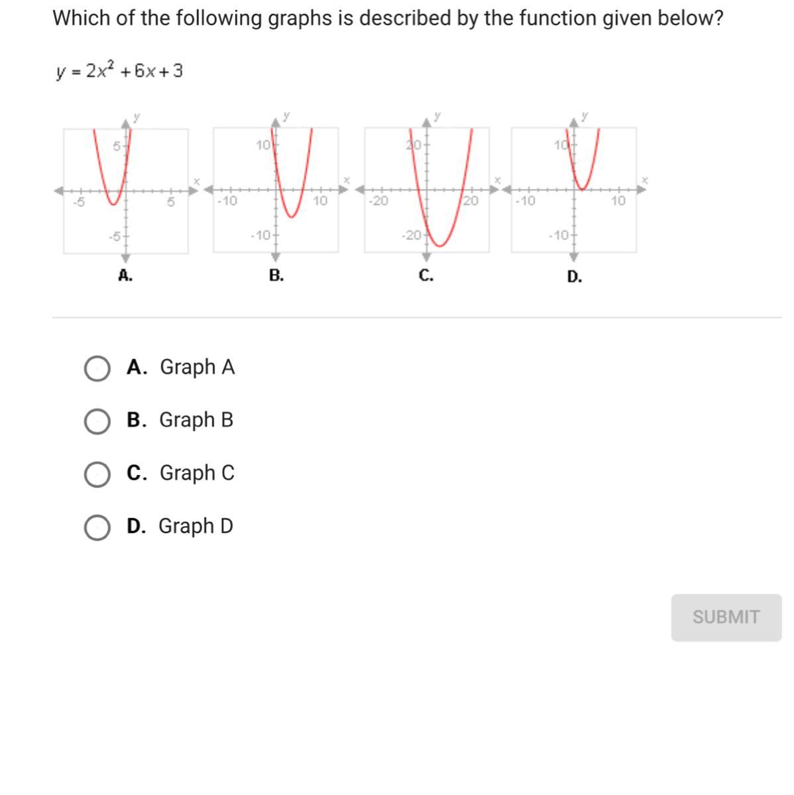794x795 pixels.
Task: Click the bold 'C.' caption under third graph
Action: (426, 276)
